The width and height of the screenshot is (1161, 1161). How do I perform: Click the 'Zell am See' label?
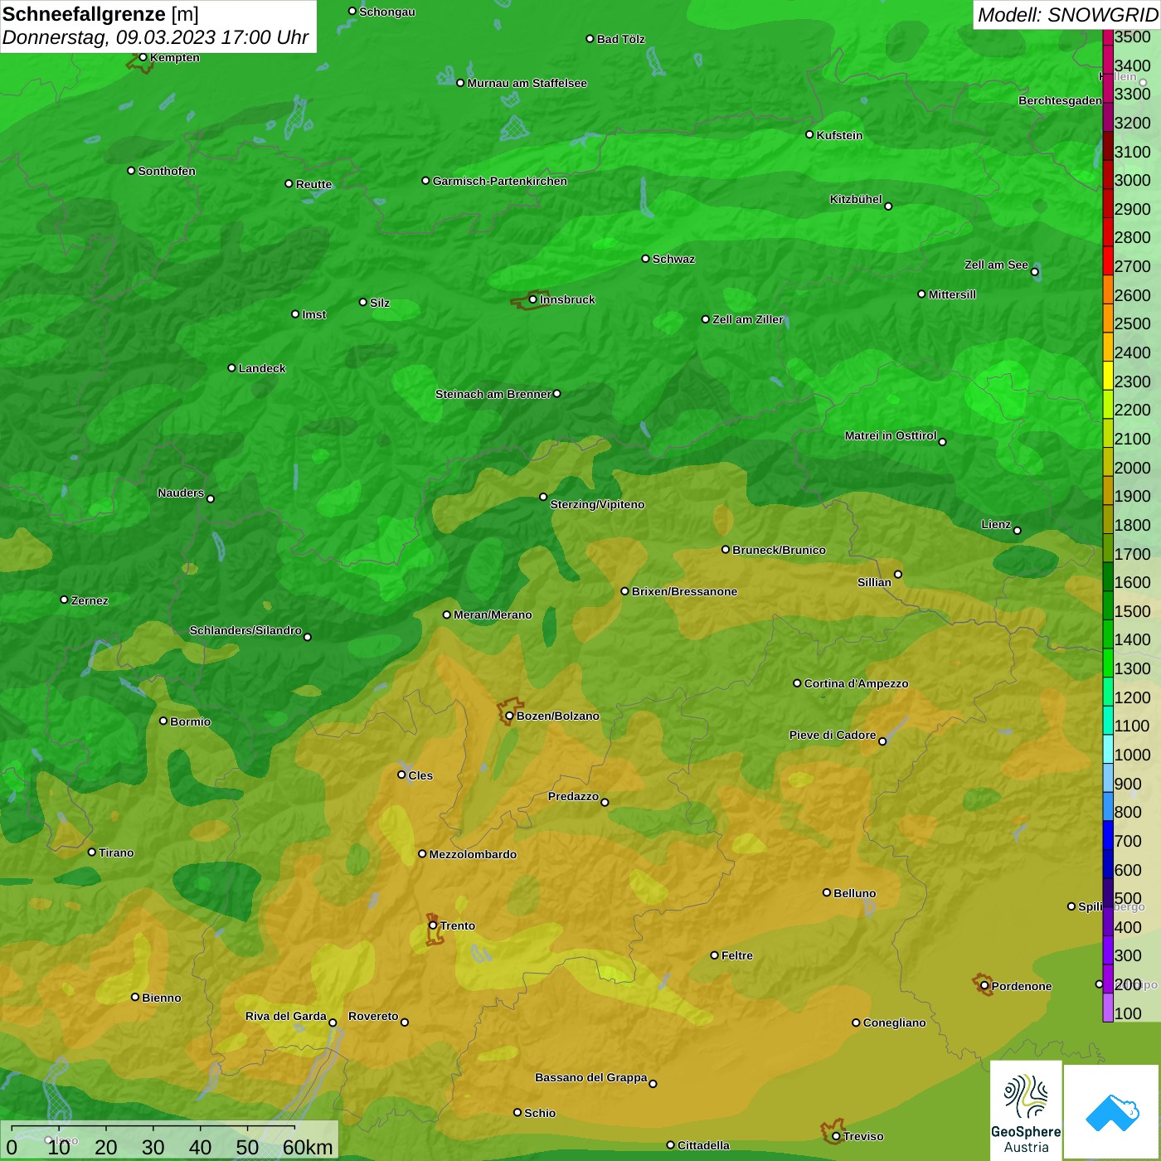(x=996, y=265)
